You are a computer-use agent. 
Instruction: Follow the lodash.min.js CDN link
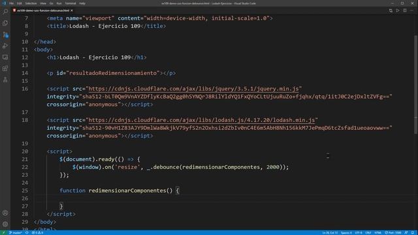[x=202, y=120]
